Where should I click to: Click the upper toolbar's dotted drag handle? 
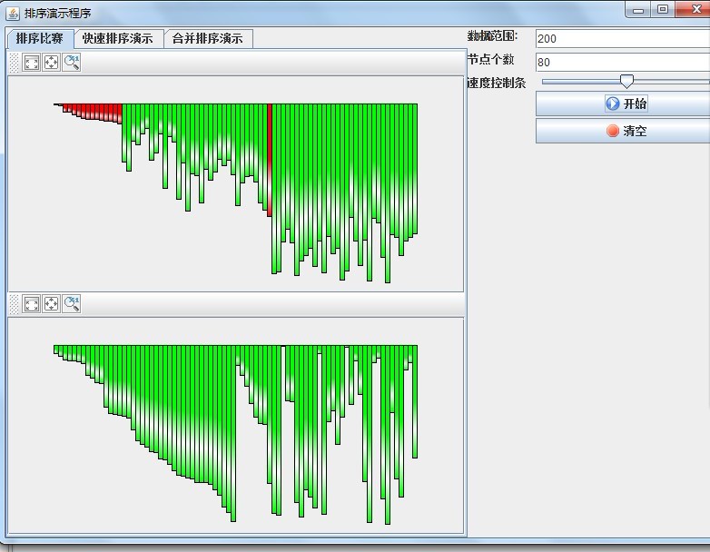pos(15,63)
